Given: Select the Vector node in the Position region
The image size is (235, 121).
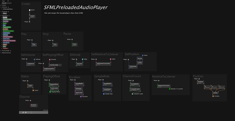Looking at the screenshot, I should coord(216,93).
